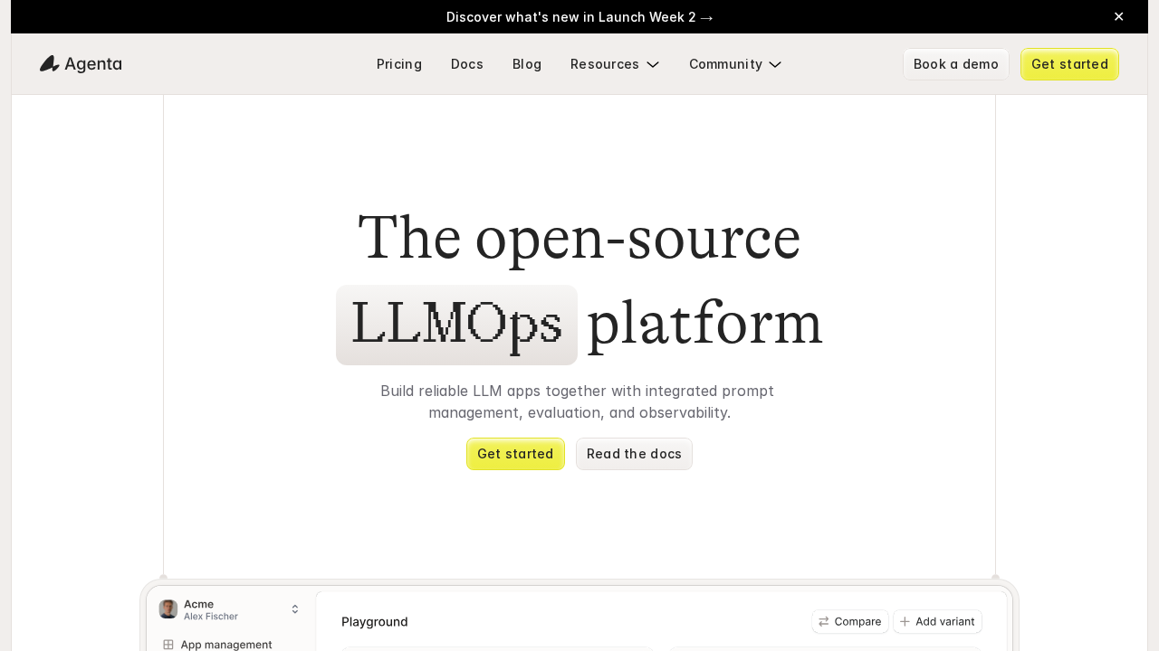This screenshot has width=1159, height=651.
Task: Open Read the docs button
Action: (634, 454)
